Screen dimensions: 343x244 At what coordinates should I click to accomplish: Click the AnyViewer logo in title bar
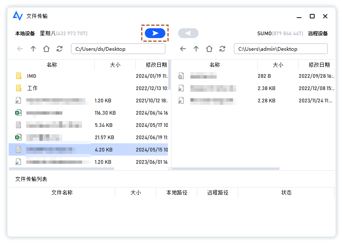(x=17, y=16)
